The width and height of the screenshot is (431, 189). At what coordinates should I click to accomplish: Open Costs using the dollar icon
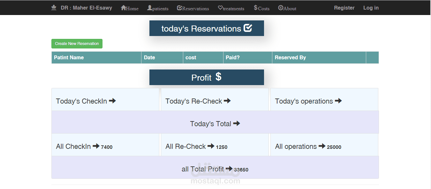coord(255,8)
